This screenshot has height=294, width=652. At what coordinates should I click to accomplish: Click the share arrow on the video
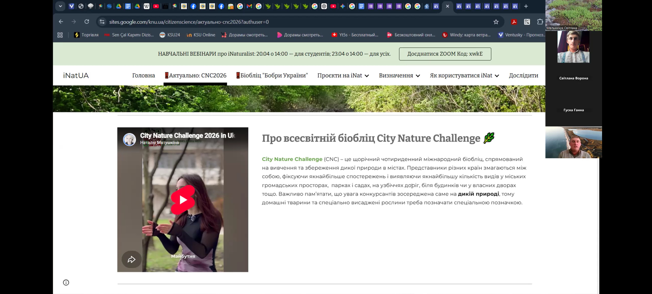point(131,260)
